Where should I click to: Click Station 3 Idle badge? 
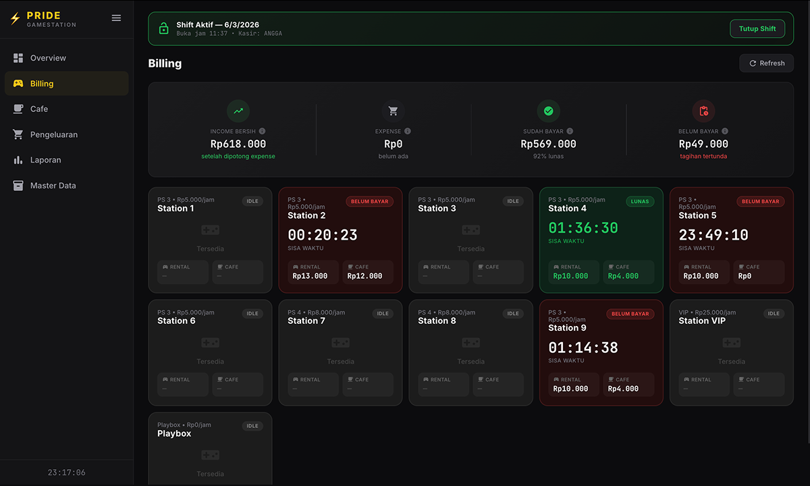click(513, 201)
